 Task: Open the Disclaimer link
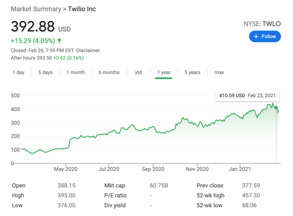point(88,50)
